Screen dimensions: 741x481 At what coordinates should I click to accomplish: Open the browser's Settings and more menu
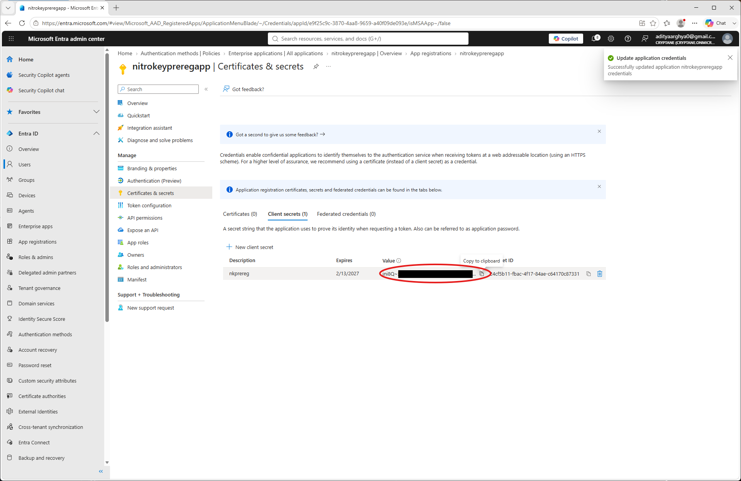point(695,23)
